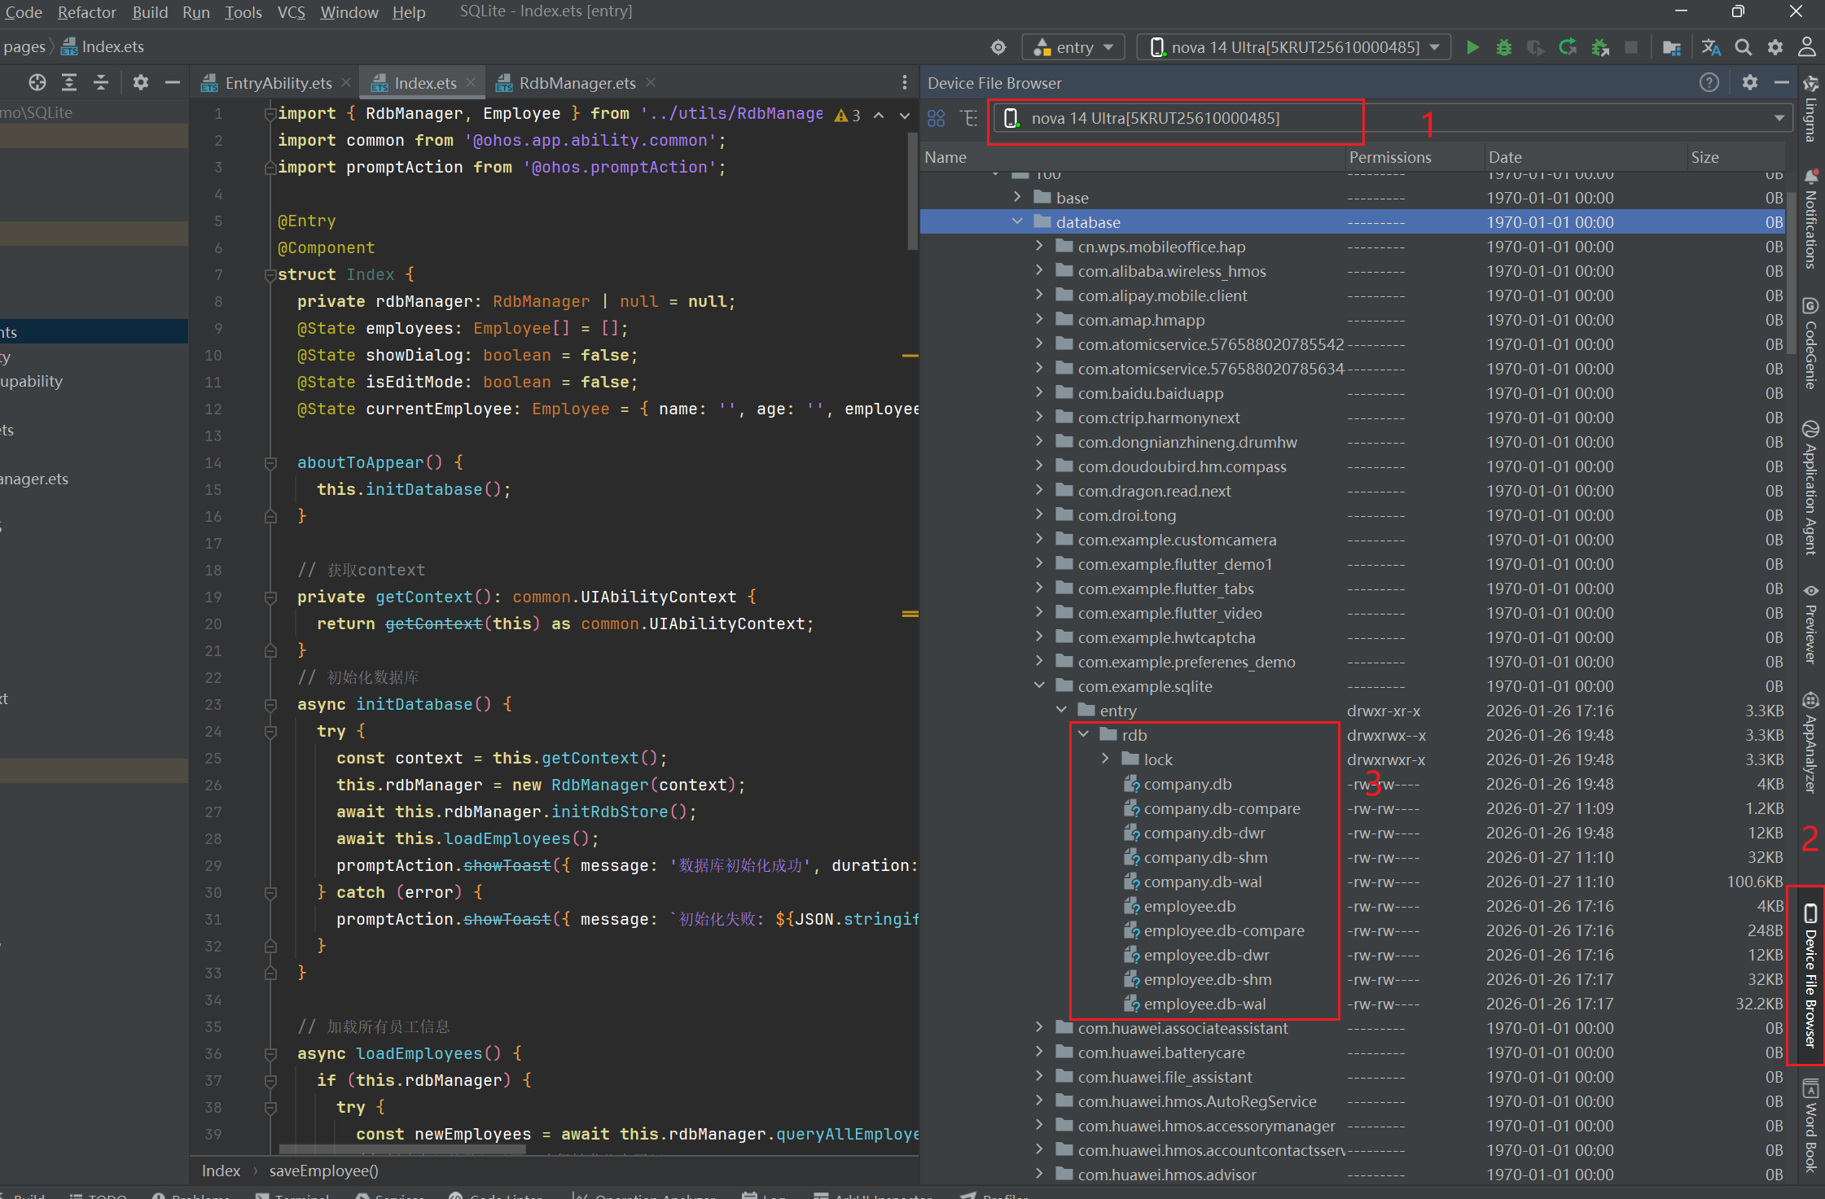
Task: Switch to the RdbManager.ets tab
Action: tap(576, 83)
